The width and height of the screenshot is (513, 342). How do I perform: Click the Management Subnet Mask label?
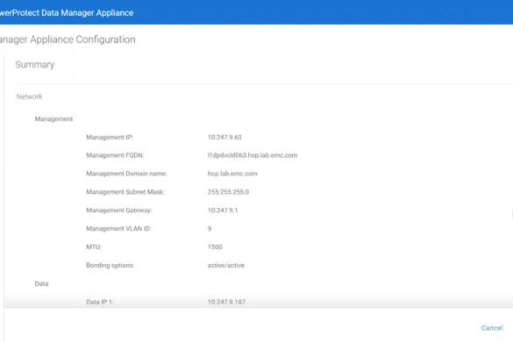(x=125, y=192)
